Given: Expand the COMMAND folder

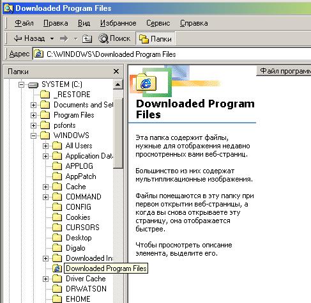Looking at the screenshot, I should 45,197.
